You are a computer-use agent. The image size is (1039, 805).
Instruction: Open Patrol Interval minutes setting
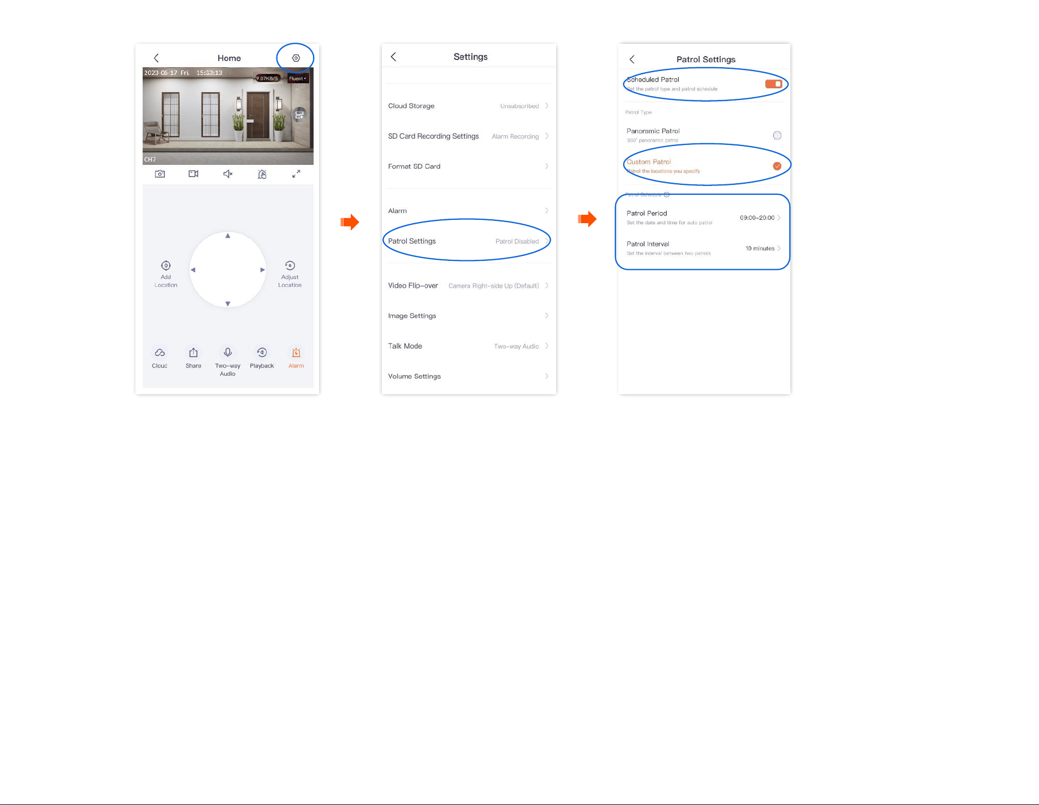tap(704, 248)
